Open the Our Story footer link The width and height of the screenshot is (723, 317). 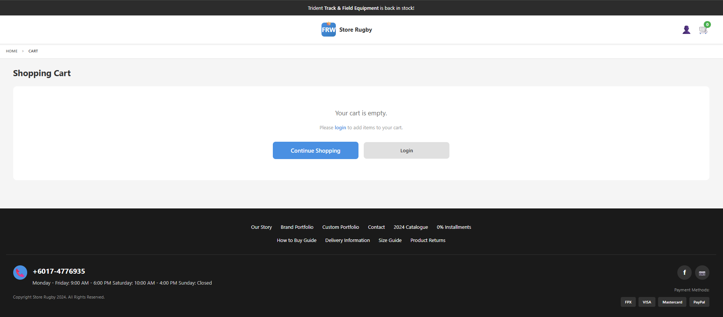(261, 227)
